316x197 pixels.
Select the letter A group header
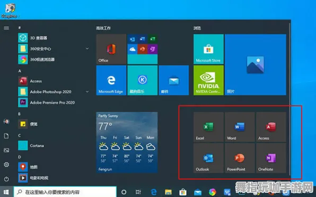(x=20, y=71)
